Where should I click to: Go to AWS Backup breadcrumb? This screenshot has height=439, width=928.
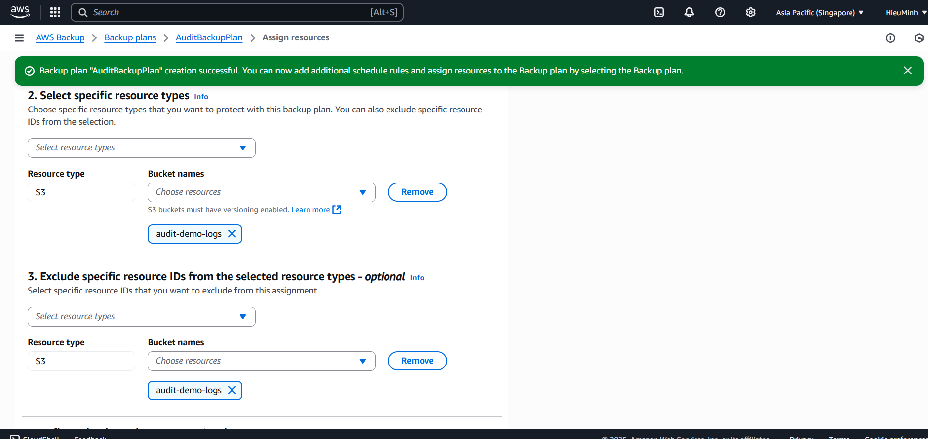(60, 37)
